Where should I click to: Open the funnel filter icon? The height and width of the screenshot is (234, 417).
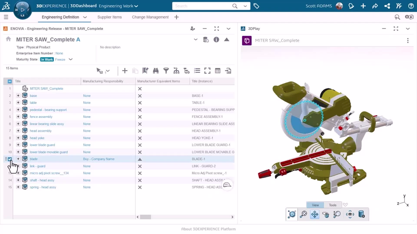click(166, 71)
